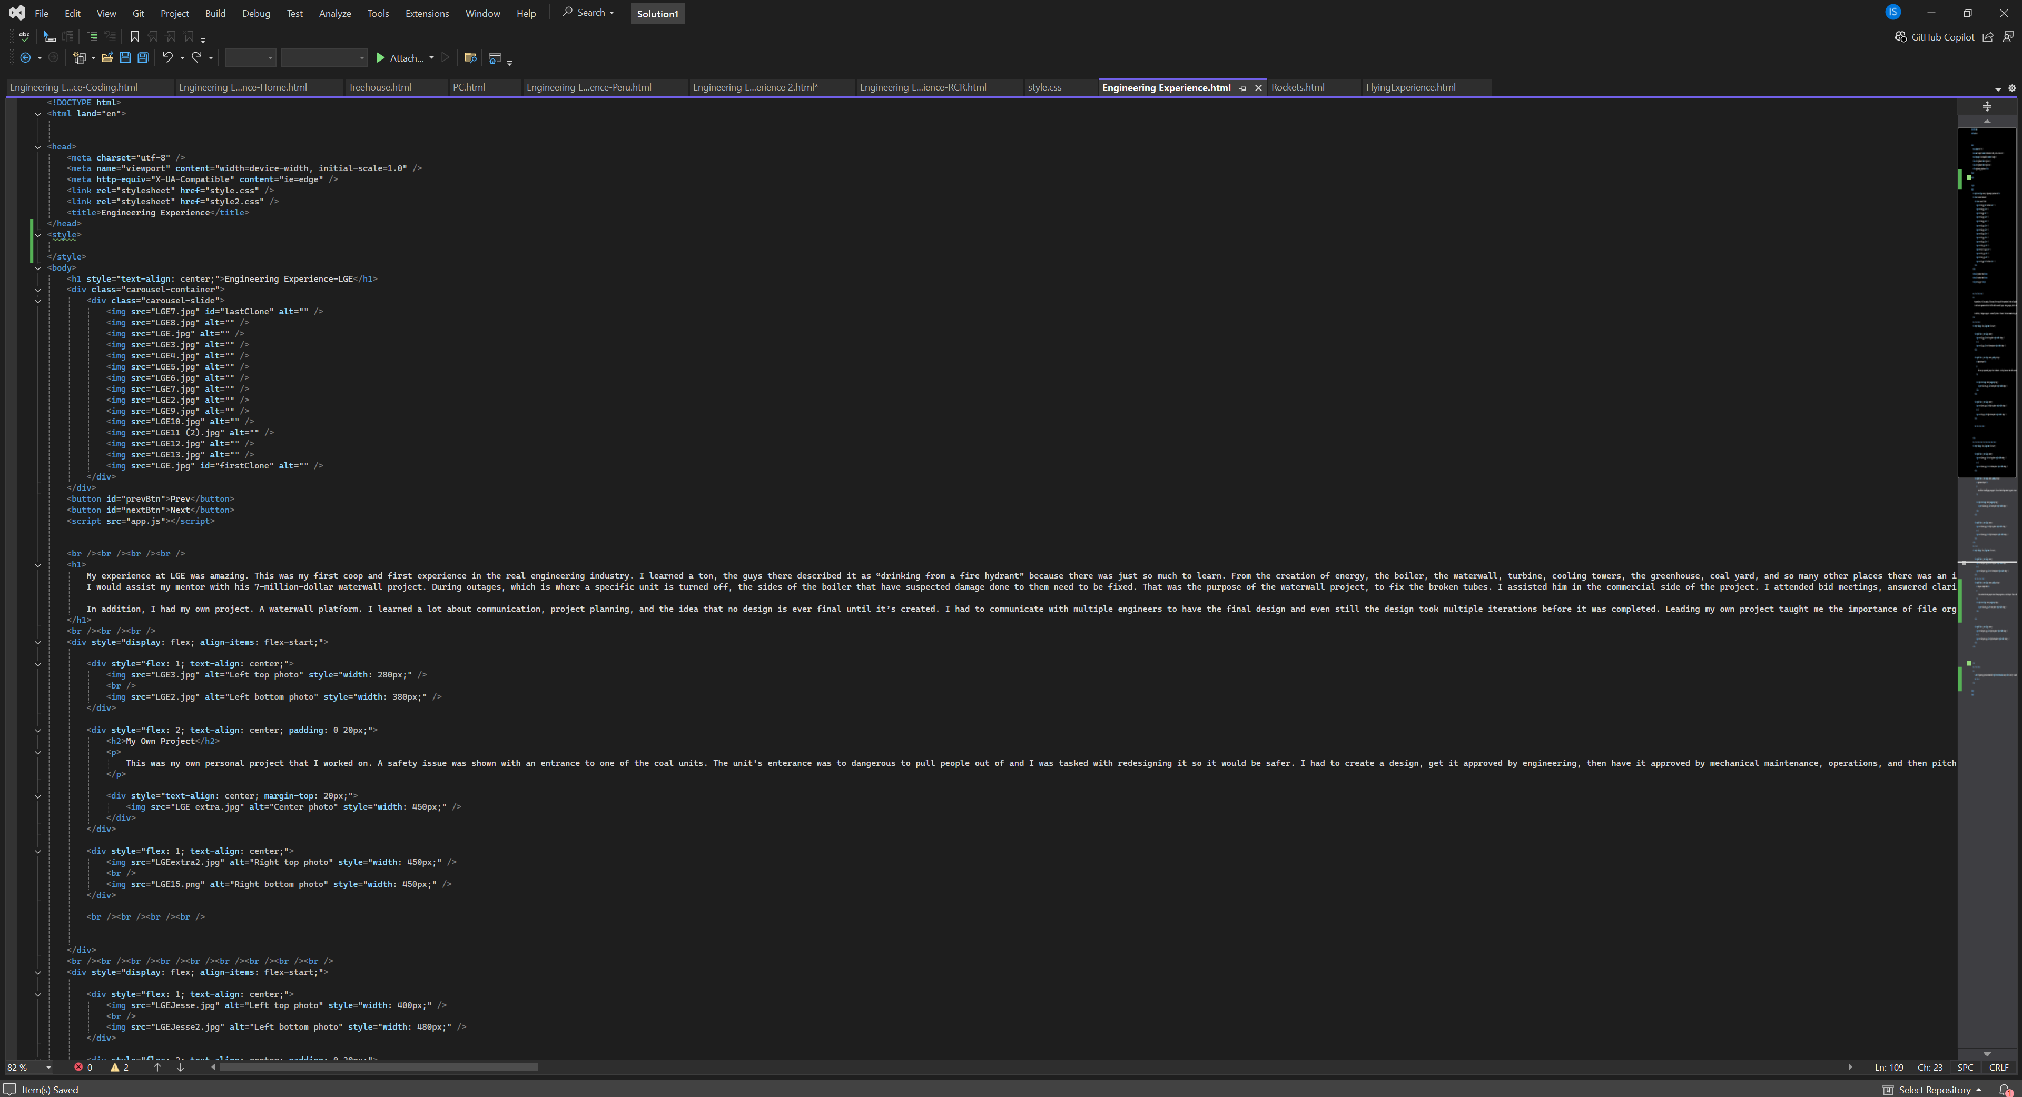Click the Visual Studio logo icon
Image resolution: width=2022 pixels, height=1097 pixels.
click(17, 13)
